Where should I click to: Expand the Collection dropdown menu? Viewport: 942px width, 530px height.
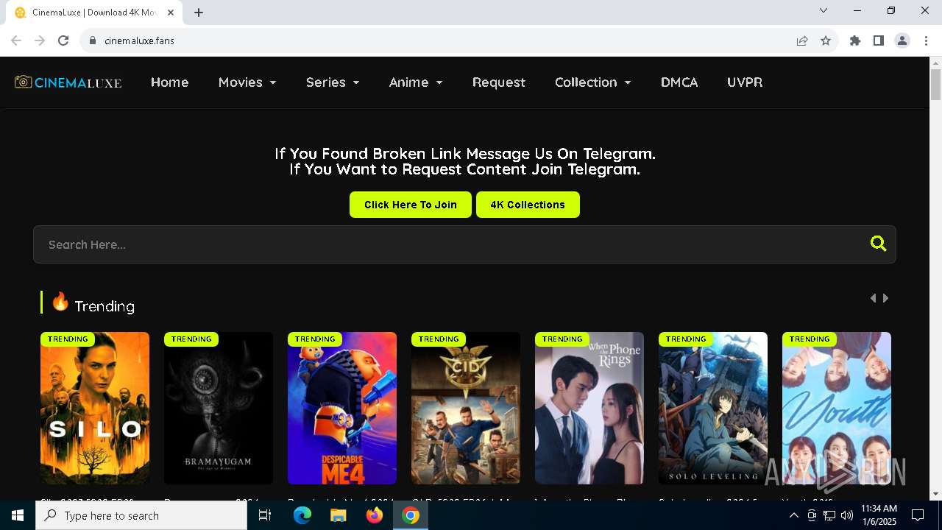click(x=593, y=82)
